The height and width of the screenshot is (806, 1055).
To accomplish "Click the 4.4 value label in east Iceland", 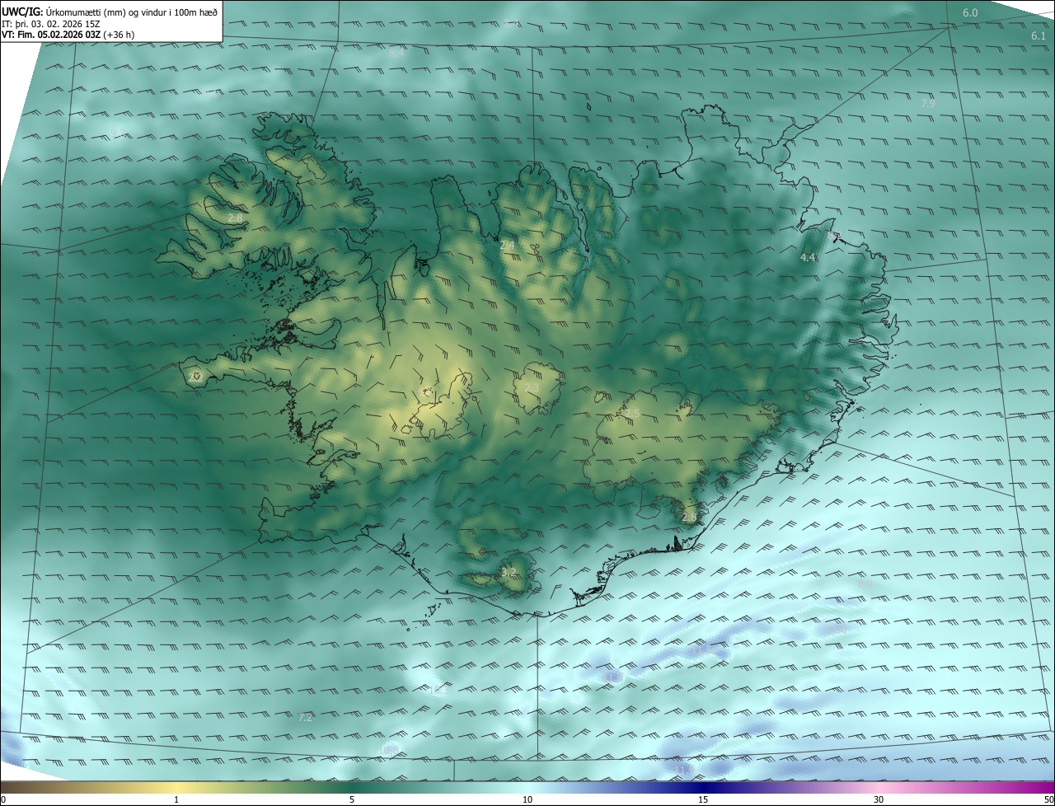I will [x=808, y=258].
